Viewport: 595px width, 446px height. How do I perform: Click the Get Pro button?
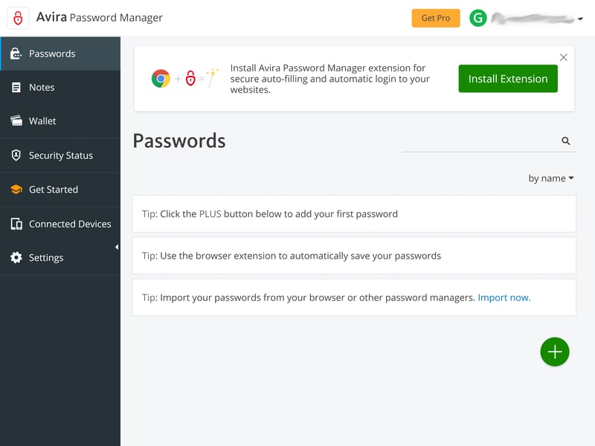(x=436, y=18)
